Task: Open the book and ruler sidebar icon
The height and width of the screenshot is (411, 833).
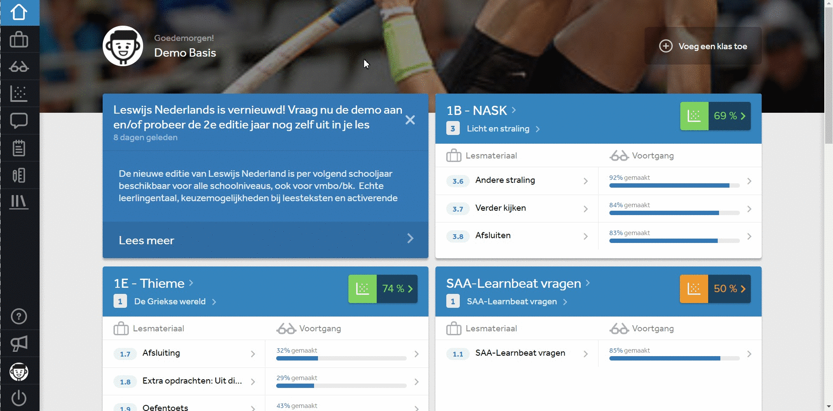Action: 19,175
